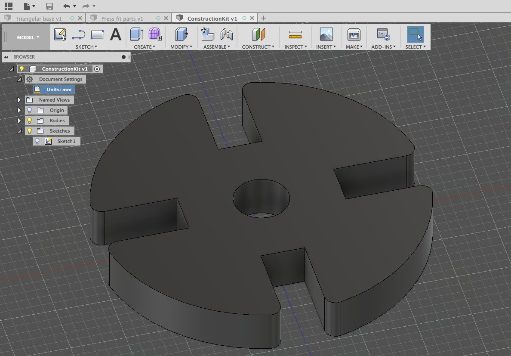This screenshot has width=511, height=356.
Task: Select the Extrude tool
Action: (136, 34)
